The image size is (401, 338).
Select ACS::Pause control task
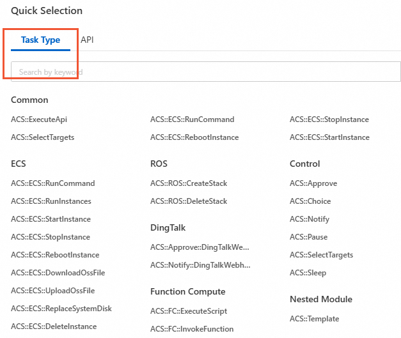(308, 237)
